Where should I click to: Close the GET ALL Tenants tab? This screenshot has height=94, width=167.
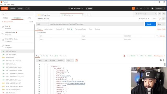click(82, 15)
